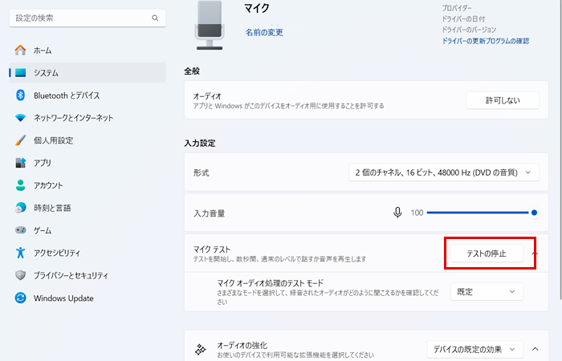Click the large microphone device image
The height and width of the screenshot is (361, 562).
point(210,25)
